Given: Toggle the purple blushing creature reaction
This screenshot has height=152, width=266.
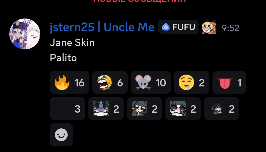Looking at the screenshot, I should tap(106, 109).
